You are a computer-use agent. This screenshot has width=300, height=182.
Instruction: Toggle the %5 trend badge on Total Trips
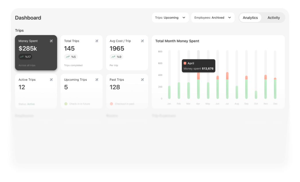[x=71, y=57]
